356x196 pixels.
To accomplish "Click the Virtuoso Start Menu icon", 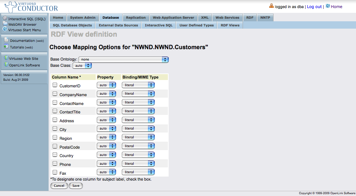I will tap(5, 29).
